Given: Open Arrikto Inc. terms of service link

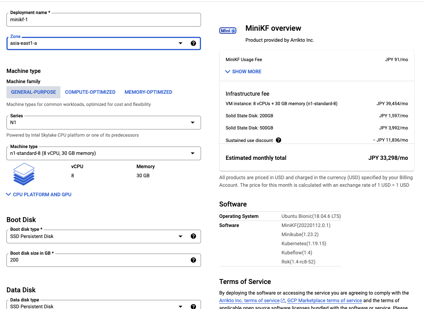Looking at the screenshot, I should click(x=249, y=301).
